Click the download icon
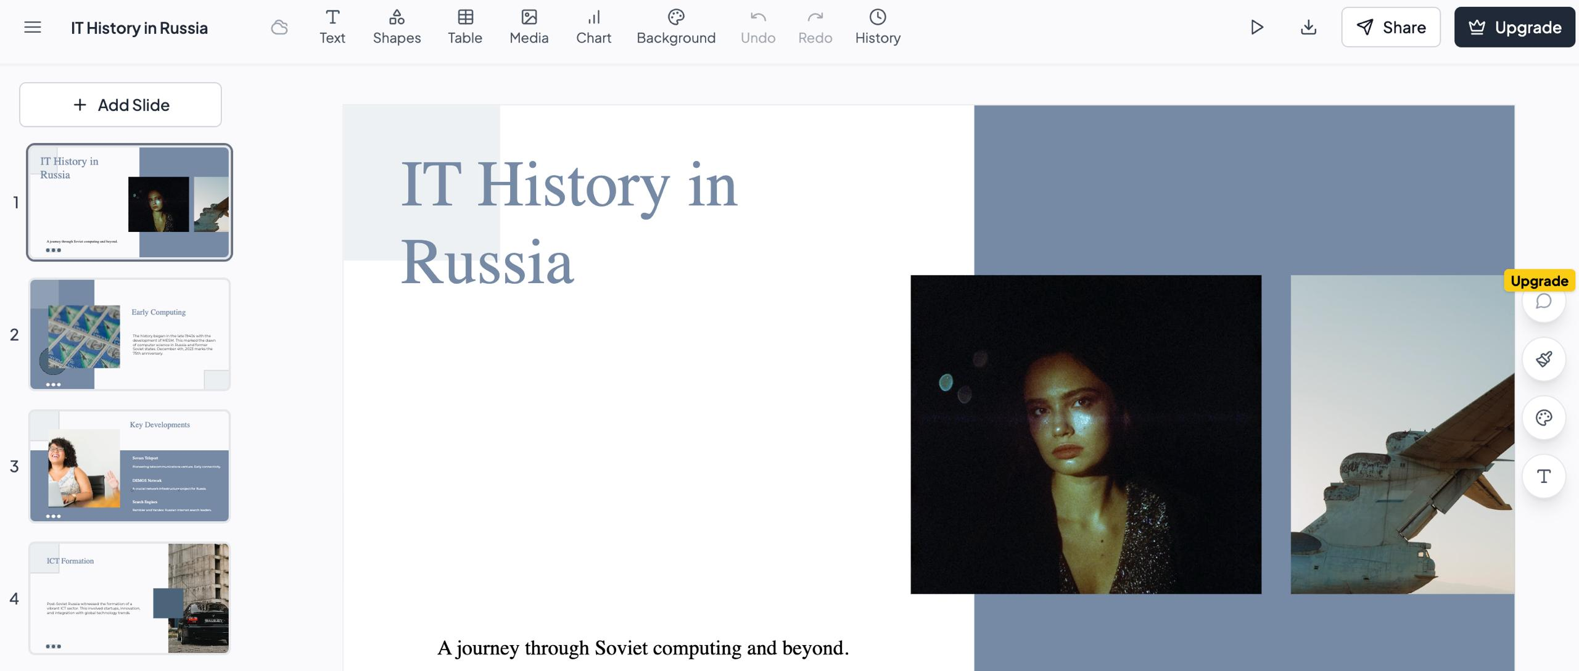Image resolution: width=1579 pixels, height=671 pixels. (x=1308, y=27)
